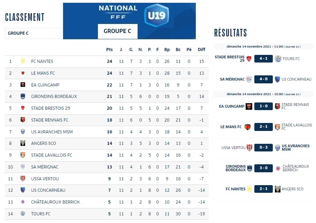Click the FC Nantes crest in standings
This screenshot has width=316, height=223.
23,61
